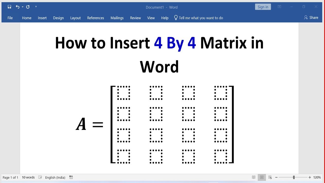Select the Print Layout view button
This screenshot has height=183, width=325.
(x=262, y=177)
